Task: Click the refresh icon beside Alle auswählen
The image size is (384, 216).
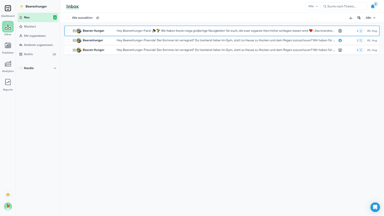Action: [x=98, y=18]
